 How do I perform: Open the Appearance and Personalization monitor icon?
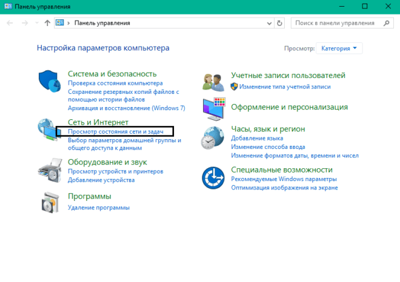click(214, 109)
